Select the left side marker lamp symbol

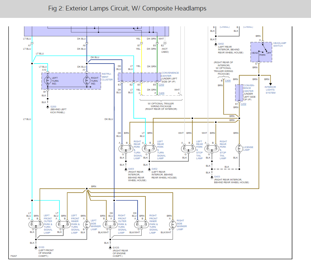tap(87, 224)
